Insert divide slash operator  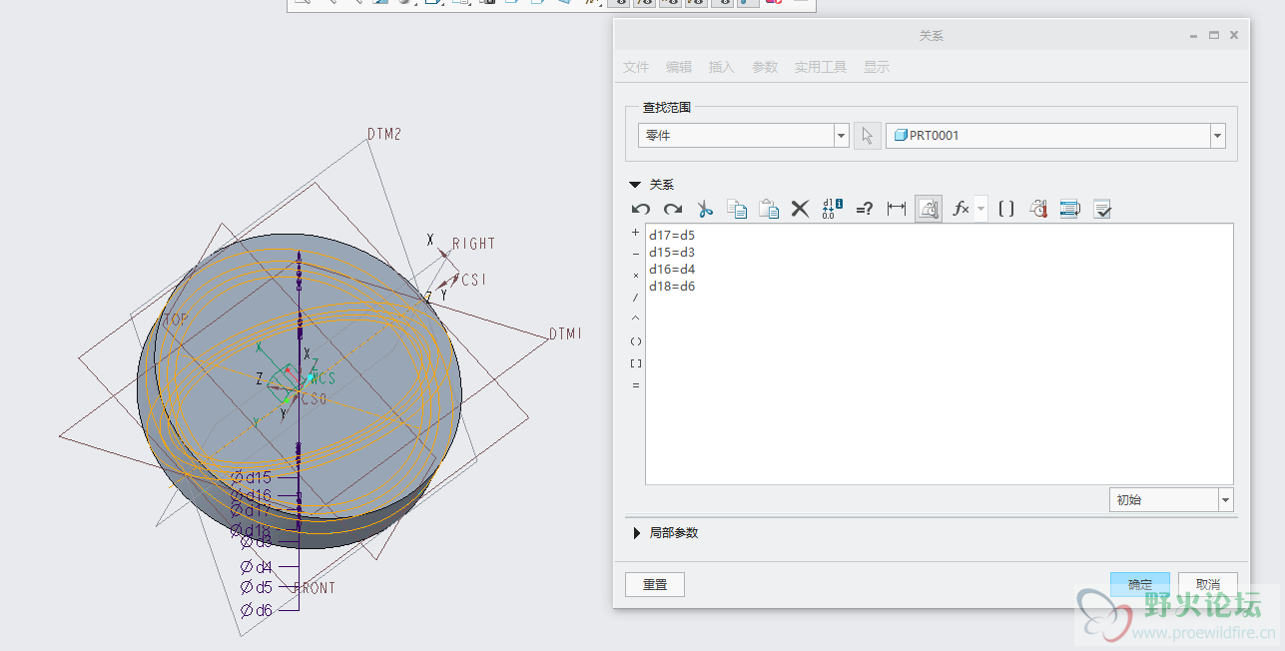point(636,298)
